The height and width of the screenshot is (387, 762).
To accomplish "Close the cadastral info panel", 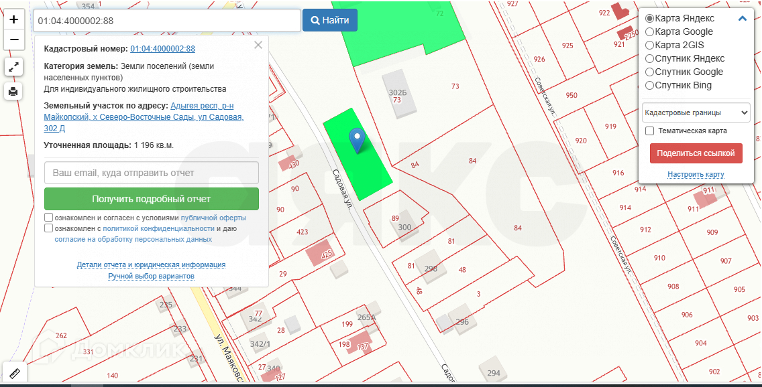I will pos(258,46).
